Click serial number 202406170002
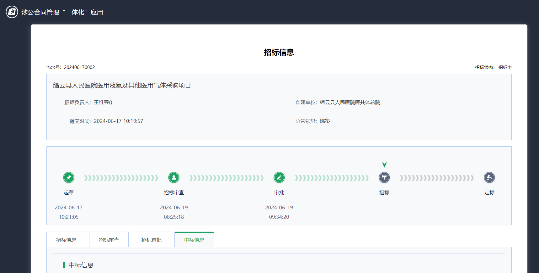539x273 pixels. coord(79,67)
